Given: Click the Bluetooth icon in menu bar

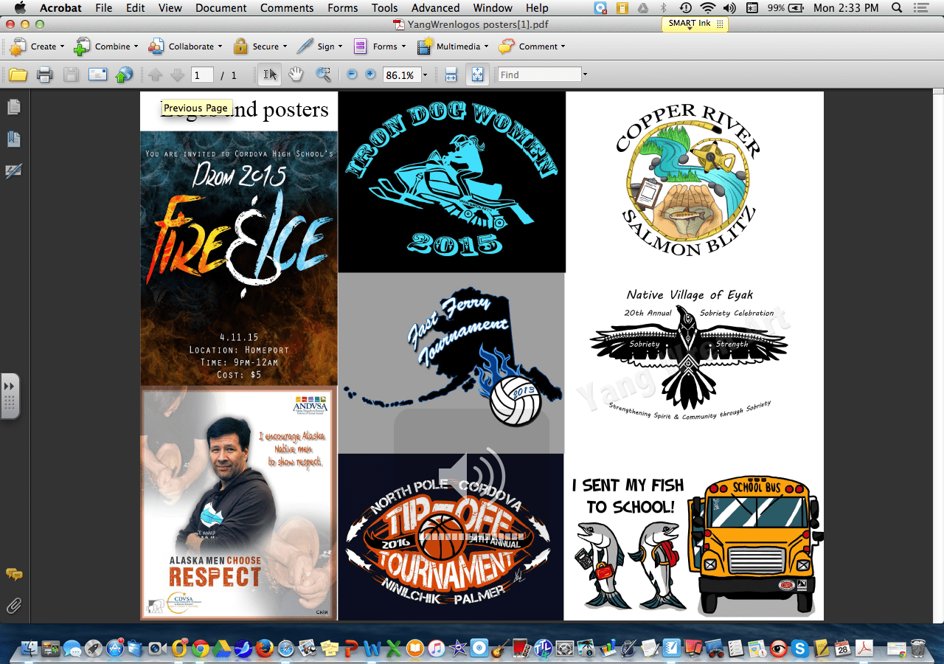Looking at the screenshot, I should click(663, 8).
